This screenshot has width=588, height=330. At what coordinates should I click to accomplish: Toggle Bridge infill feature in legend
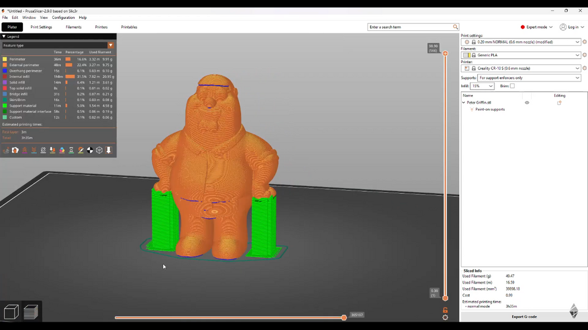[18, 94]
